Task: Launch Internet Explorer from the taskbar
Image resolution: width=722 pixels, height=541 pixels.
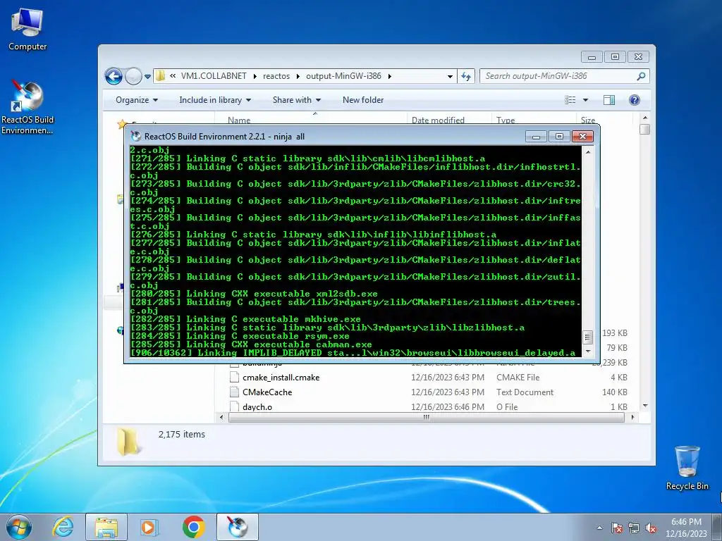Action: (63, 527)
